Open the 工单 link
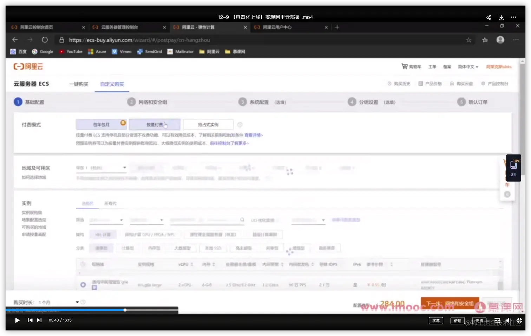 point(432,67)
